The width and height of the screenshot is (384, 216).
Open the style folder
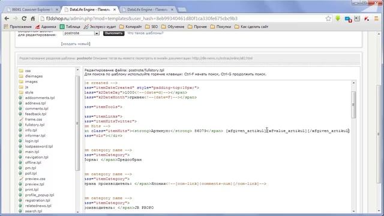click(29, 92)
